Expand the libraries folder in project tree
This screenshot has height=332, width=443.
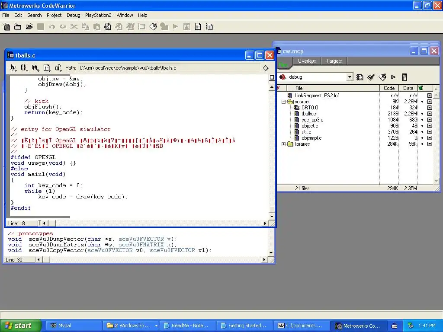pyautogui.click(x=283, y=144)
